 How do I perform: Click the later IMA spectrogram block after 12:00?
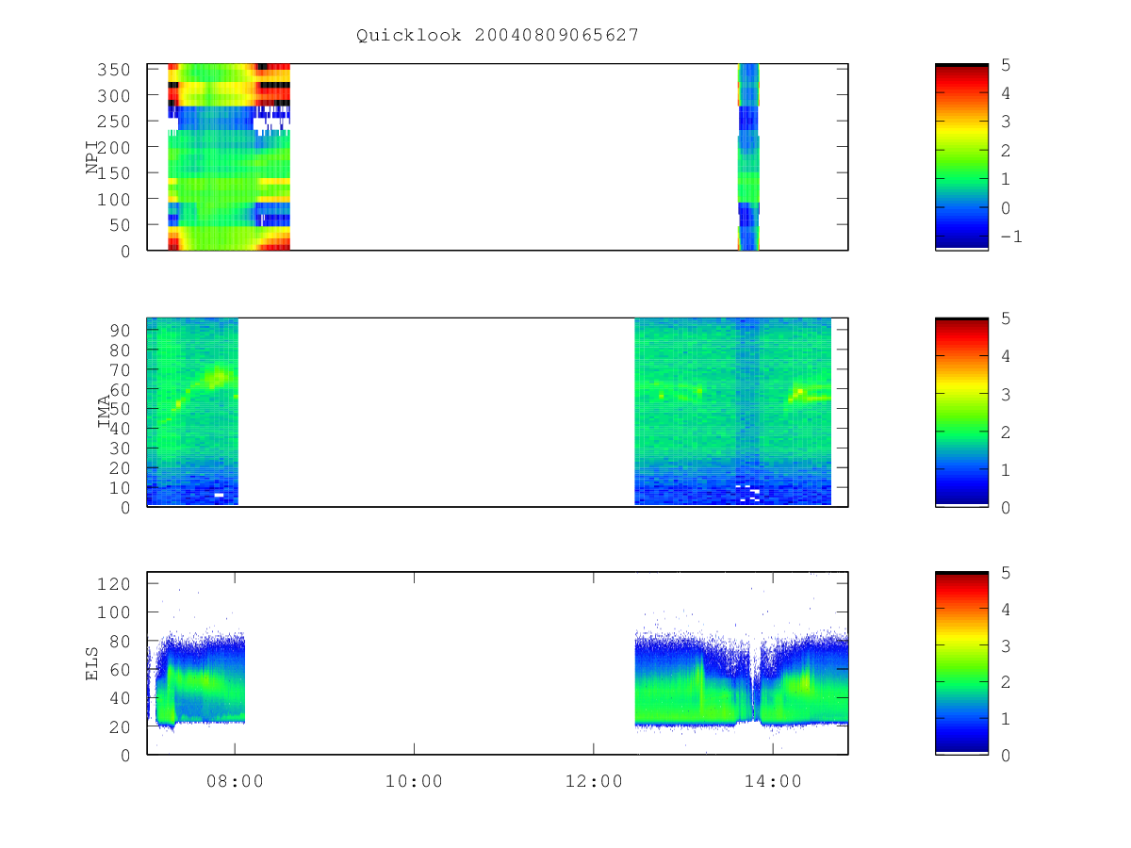733,412
